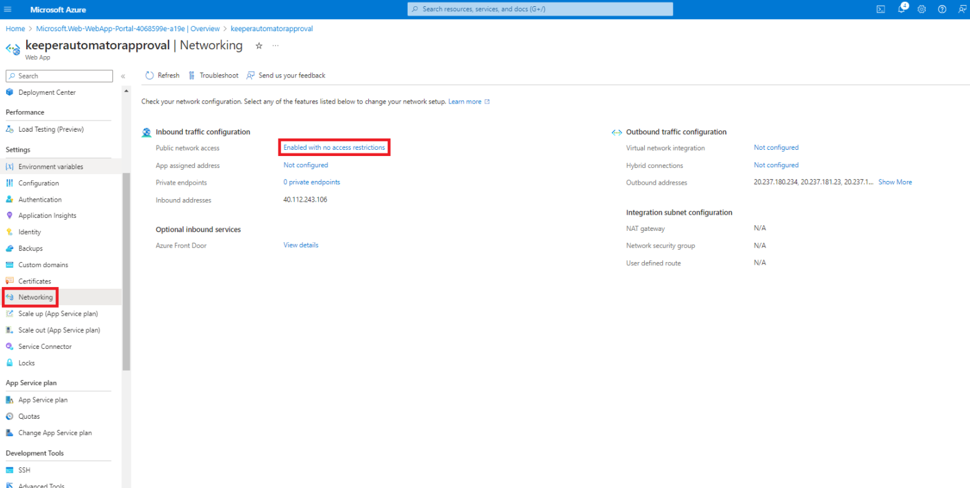Select Environment variables in the sidebar
Viewport: 970px width, 488px height.
point(50,167)
